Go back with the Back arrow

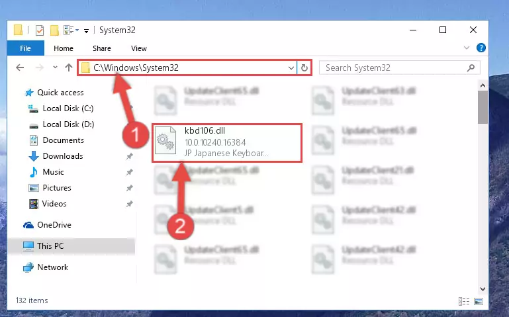20,68
